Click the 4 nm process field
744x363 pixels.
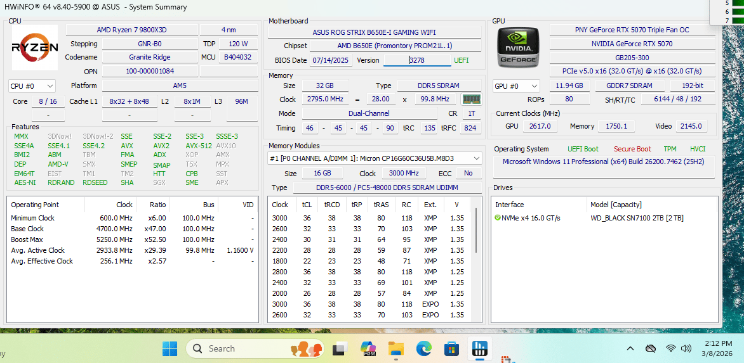tap(229, 30)
